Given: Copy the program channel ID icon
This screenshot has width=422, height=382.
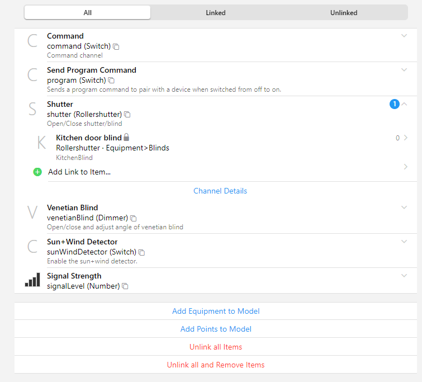Looking at the screenshot, I should click(x=112, y=81).
